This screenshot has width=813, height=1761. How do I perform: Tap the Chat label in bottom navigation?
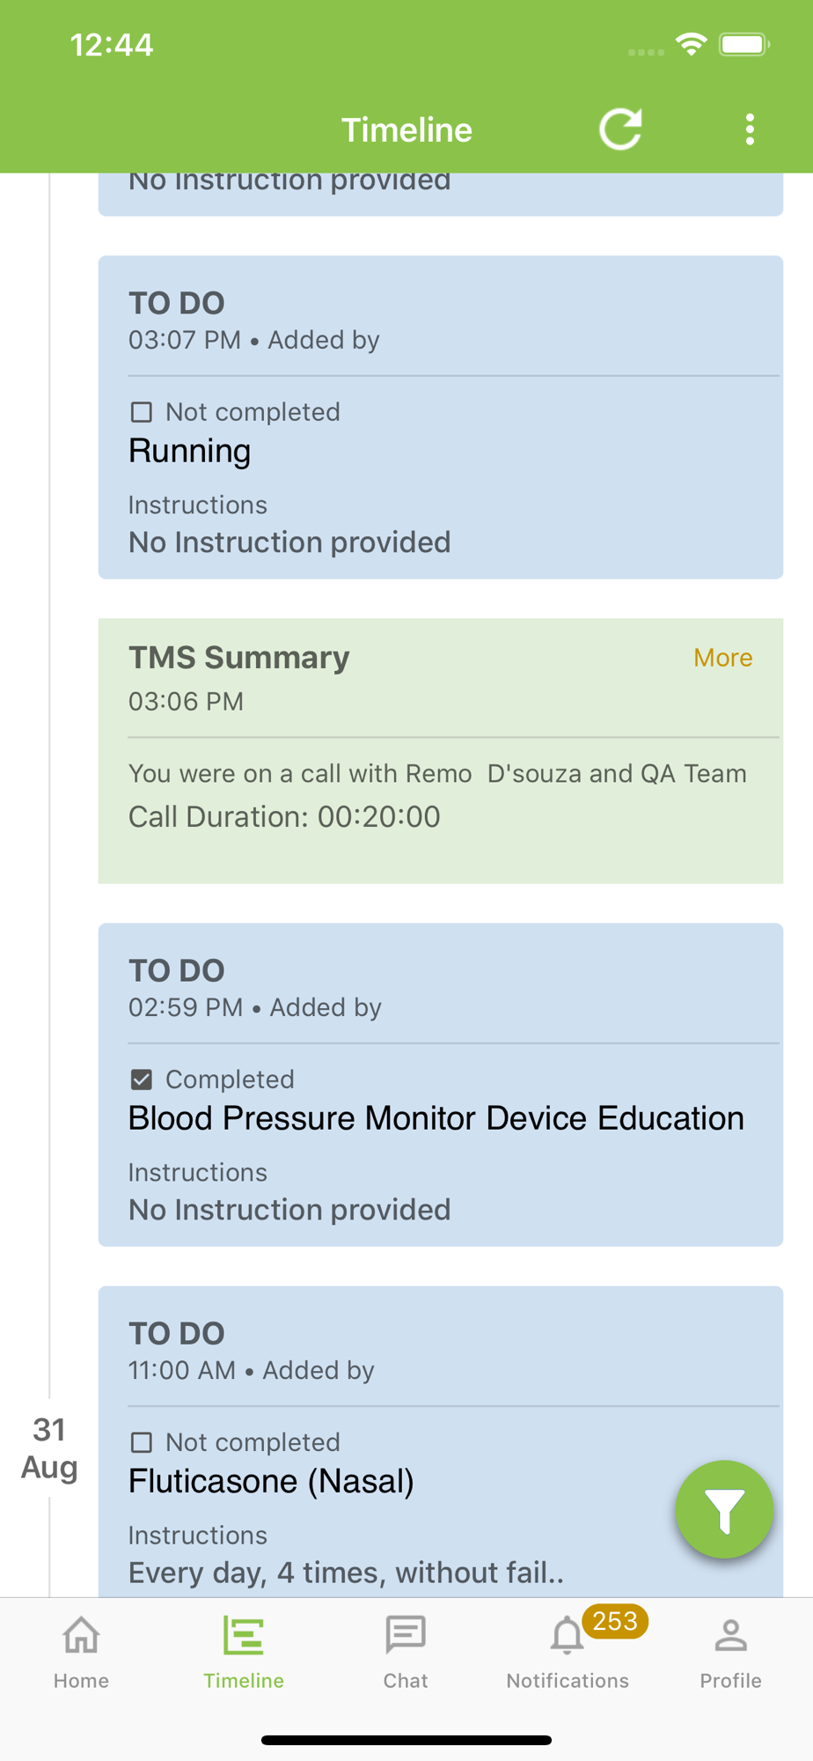point(406,1681)
